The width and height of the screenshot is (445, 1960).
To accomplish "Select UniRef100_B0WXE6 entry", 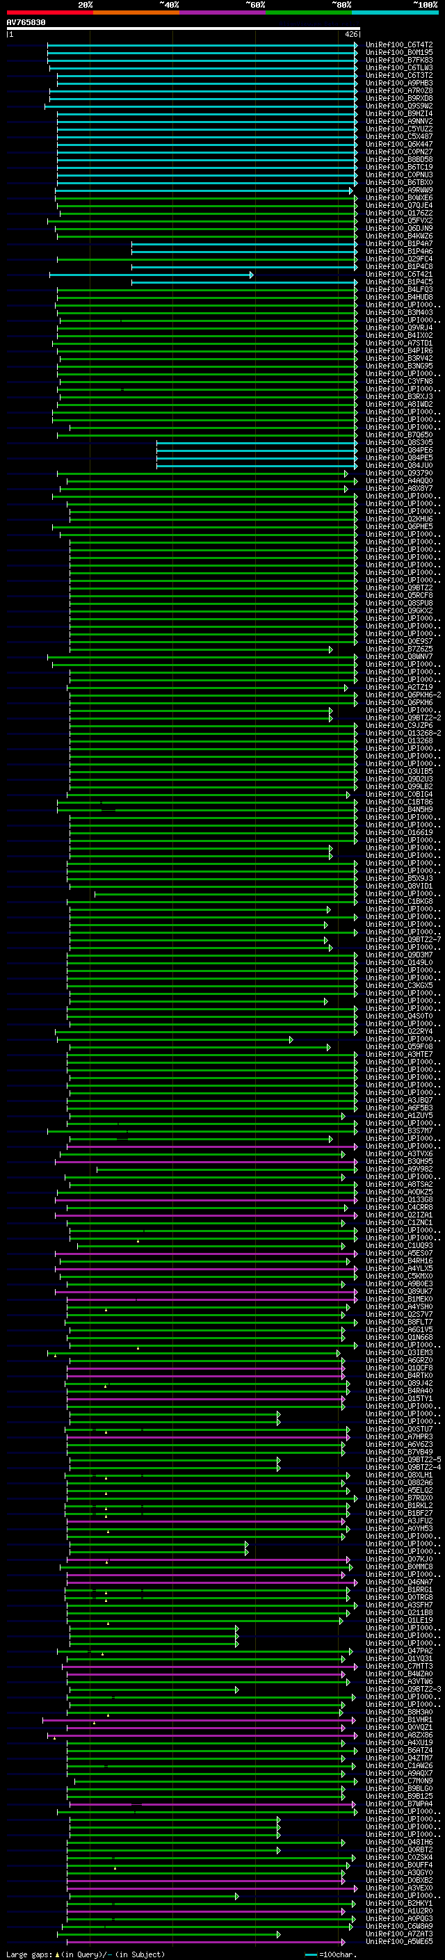I will pos(399,198).
